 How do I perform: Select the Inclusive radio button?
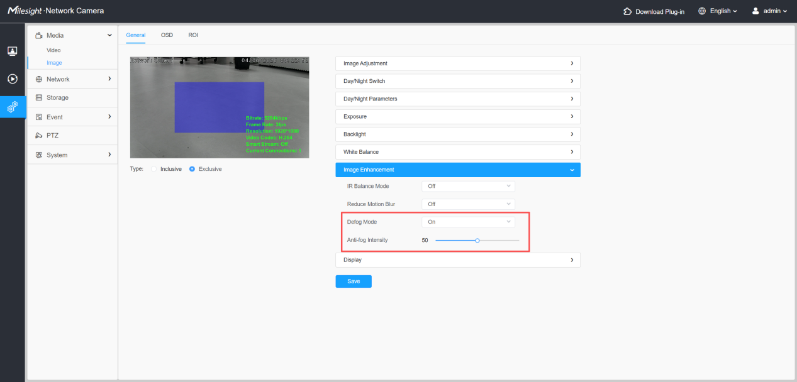154,169
